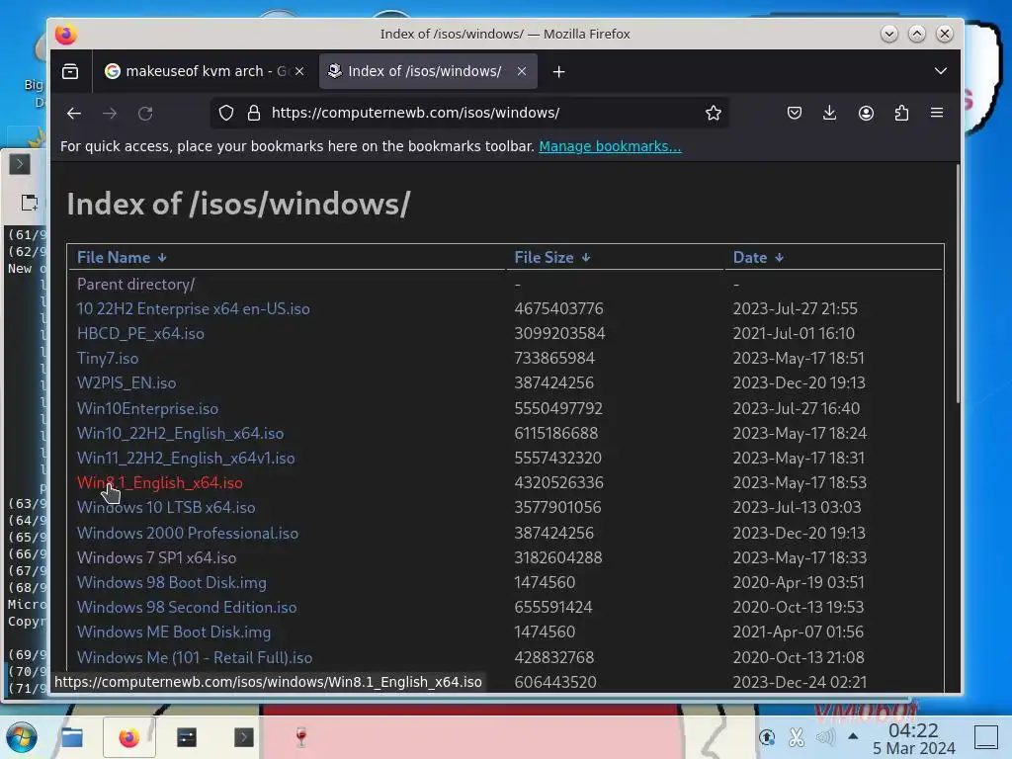1012x759 pixels.
Task: Open the Start menu orb
Action: 22,737
